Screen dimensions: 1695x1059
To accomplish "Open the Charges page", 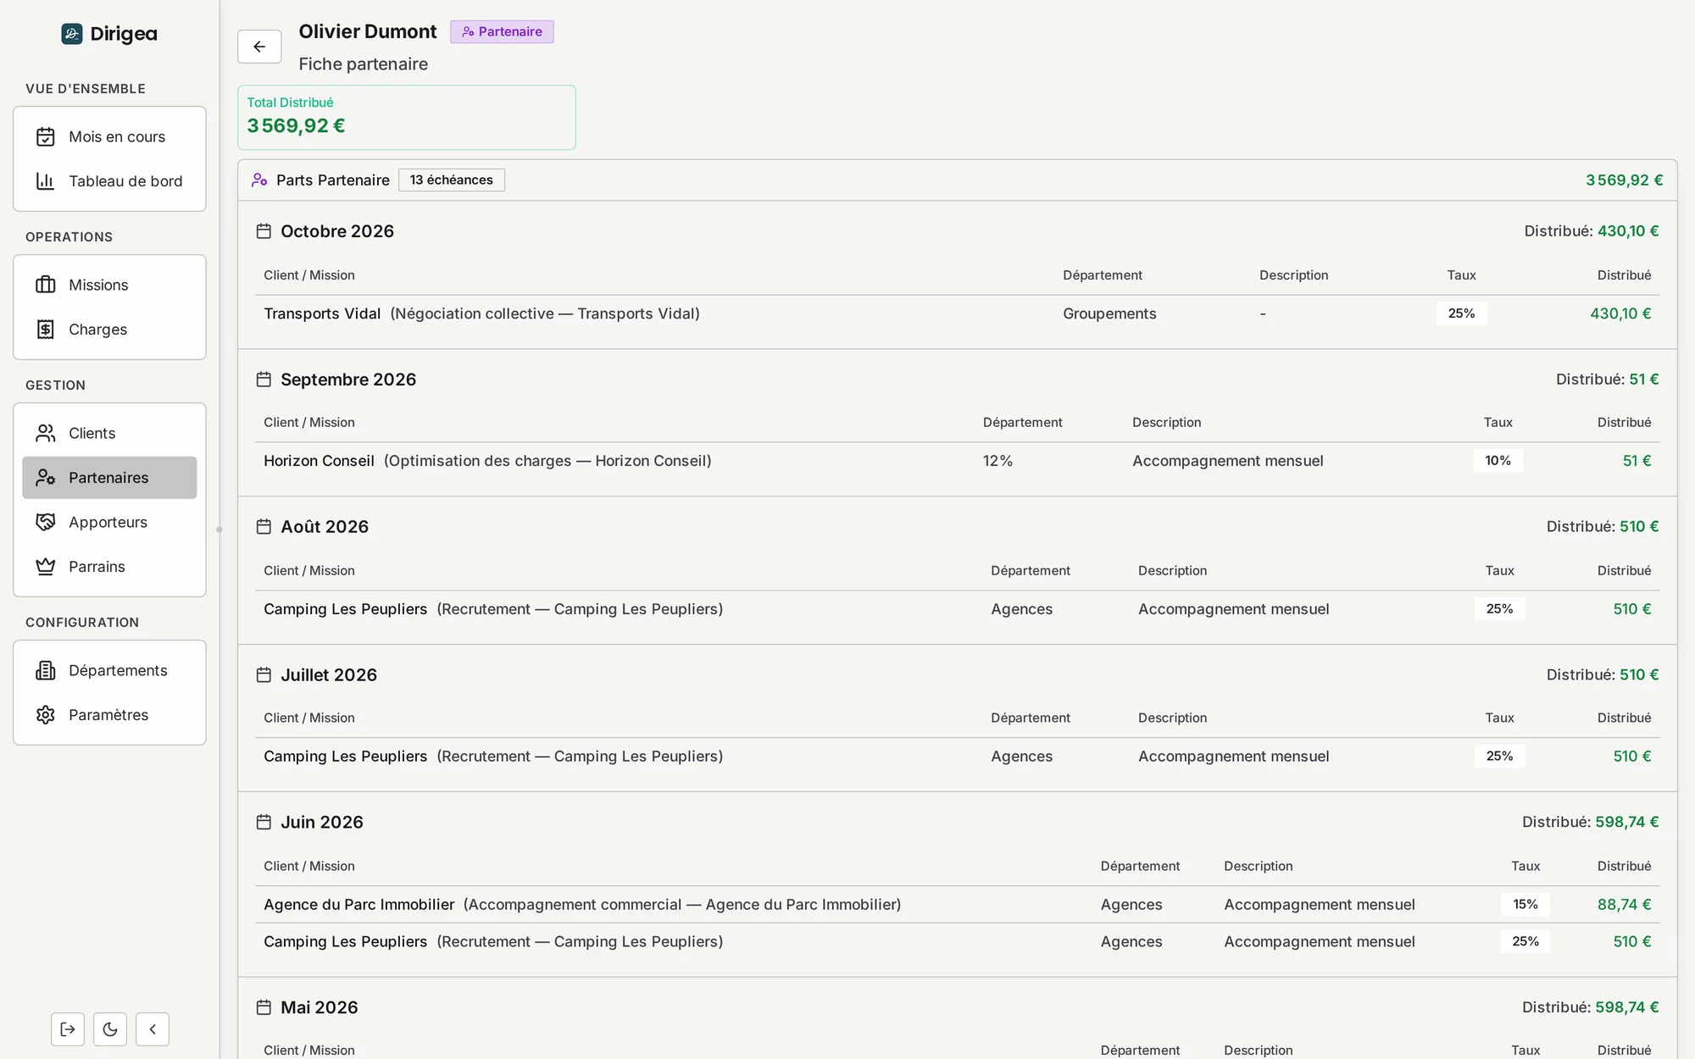I will pyautogui.click(x=109, y=329).
